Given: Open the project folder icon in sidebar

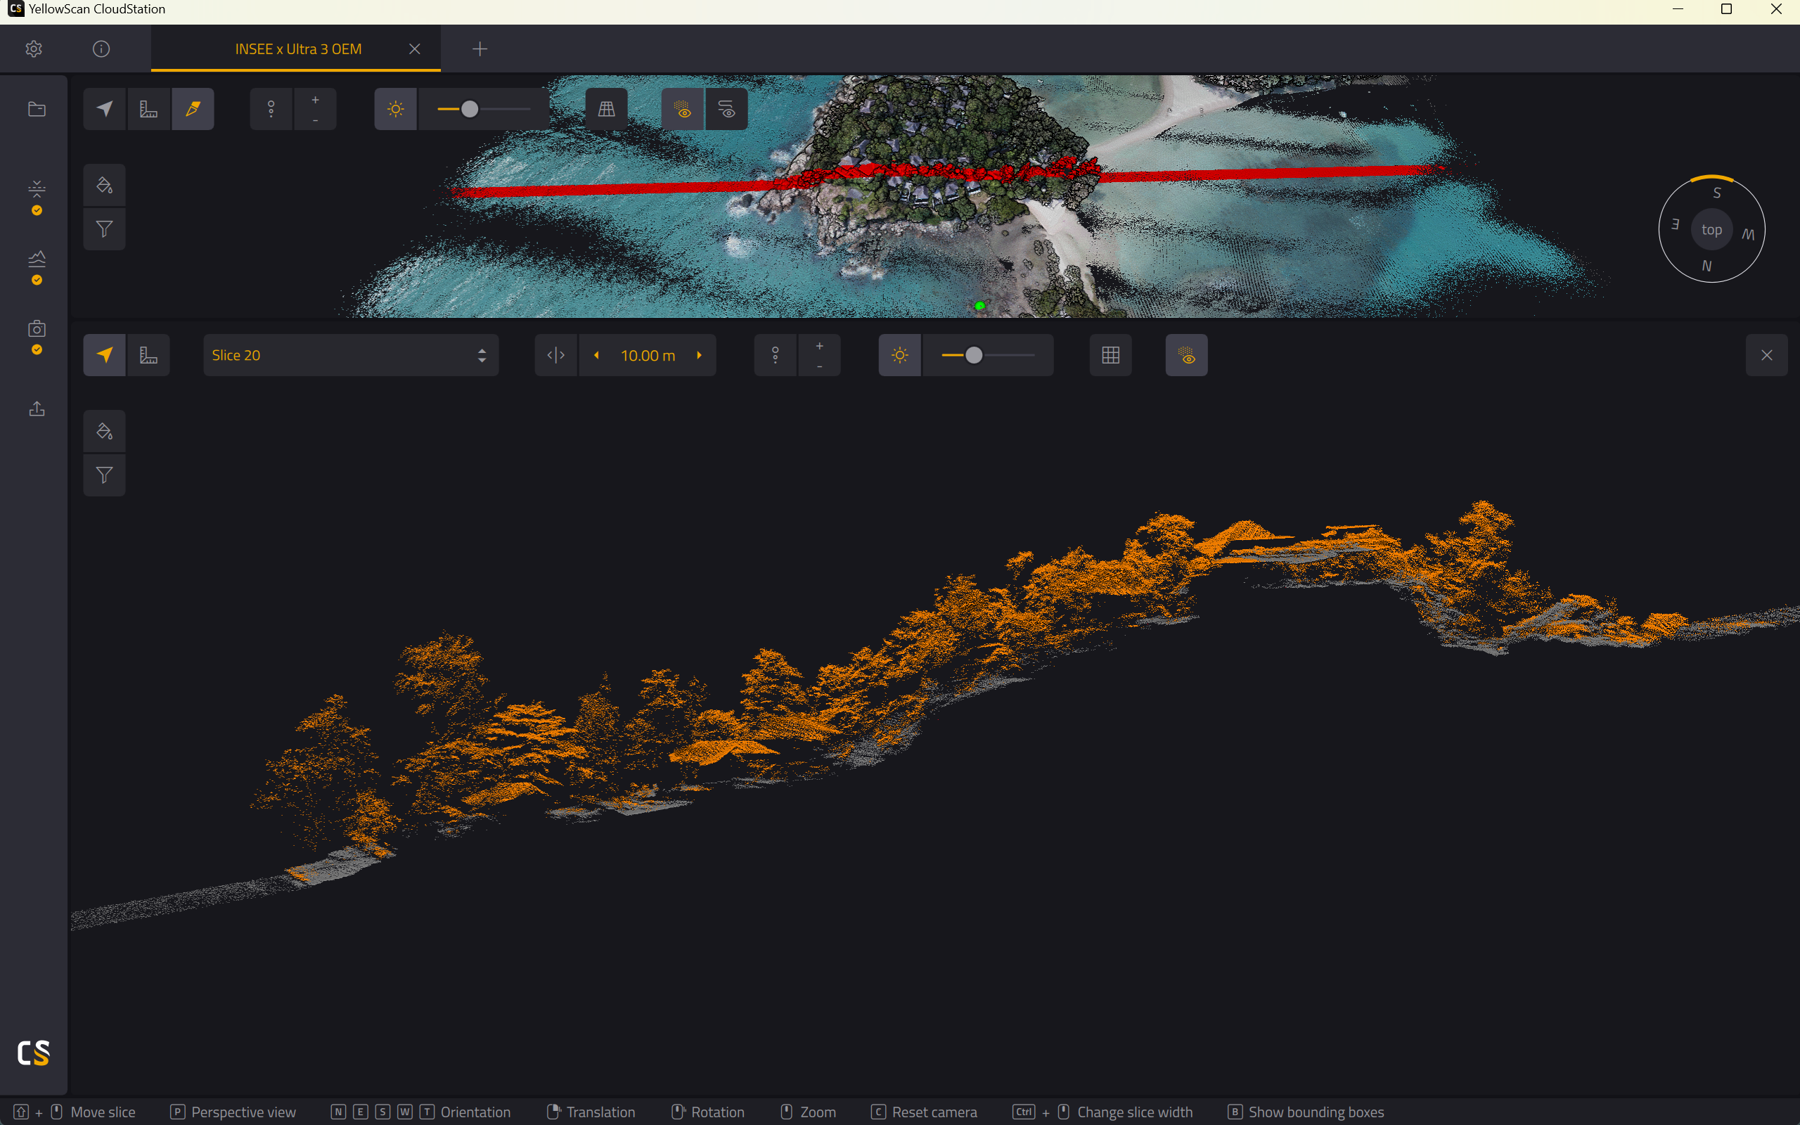Looking at the screenshot, I should [x=37, y=110].
